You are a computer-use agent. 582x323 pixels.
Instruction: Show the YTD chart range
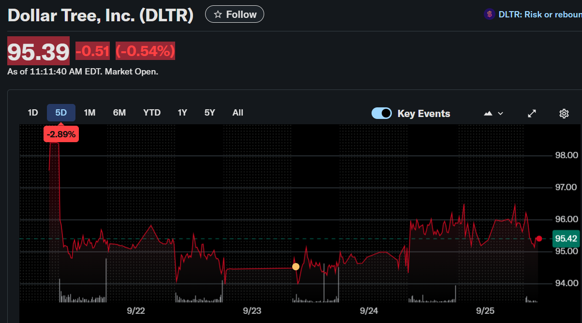(152, 113)
